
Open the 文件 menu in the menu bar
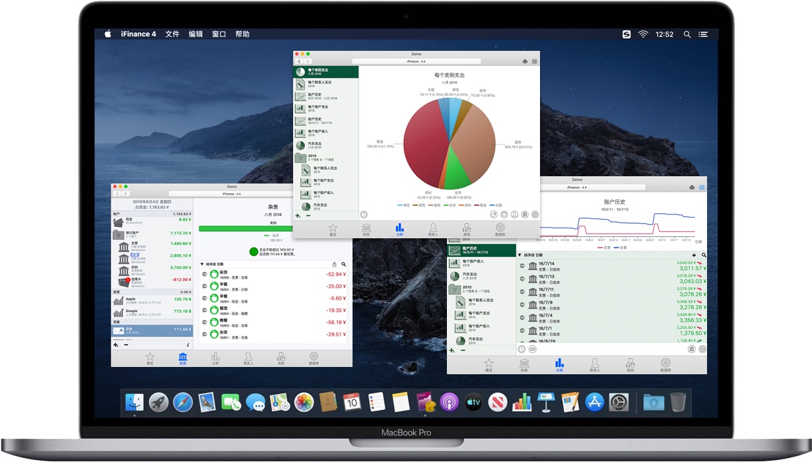[x=172, y=34]
